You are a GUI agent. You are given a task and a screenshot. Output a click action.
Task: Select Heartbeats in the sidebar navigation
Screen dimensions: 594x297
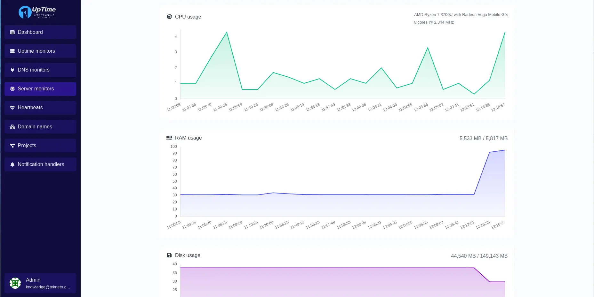30,108
